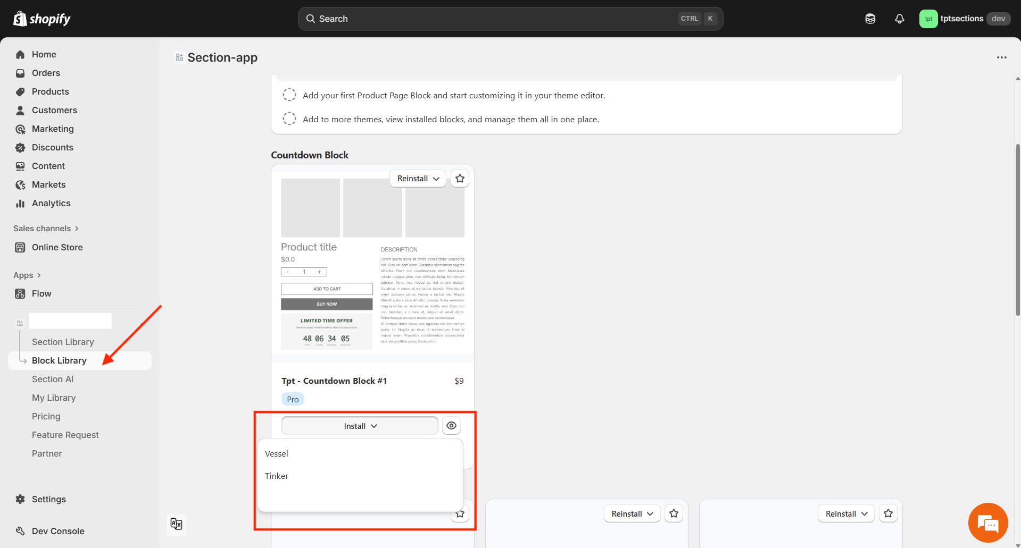
Task: Go to Settings
Action: (49, 500)
